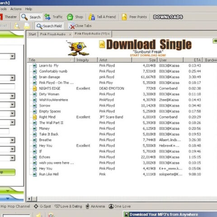217x217 pixels.
Task: Open the G-Spot channel
Action: coord(42,206)
